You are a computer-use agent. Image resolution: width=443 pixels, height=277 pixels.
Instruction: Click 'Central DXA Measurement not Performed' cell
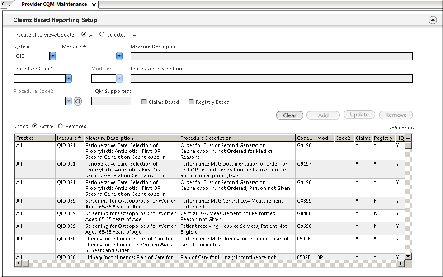[x=237, y=216]
